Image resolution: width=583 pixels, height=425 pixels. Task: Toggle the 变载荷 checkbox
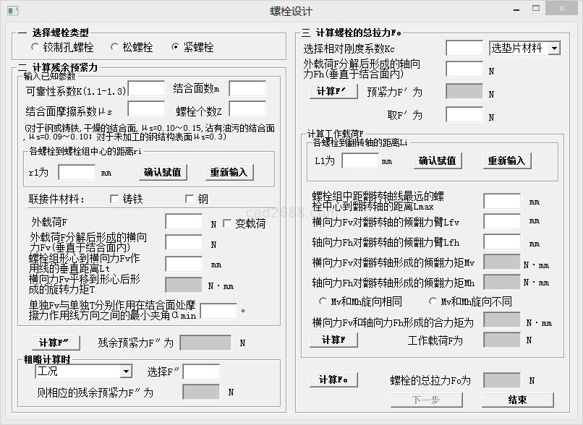(227, 224)
